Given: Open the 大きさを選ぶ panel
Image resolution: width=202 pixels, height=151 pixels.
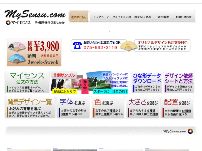Looking at the screenshot, I should (143, 108).
